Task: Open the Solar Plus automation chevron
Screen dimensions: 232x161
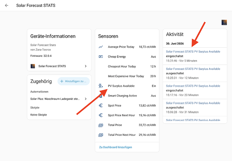Action: tap(86, 99)
